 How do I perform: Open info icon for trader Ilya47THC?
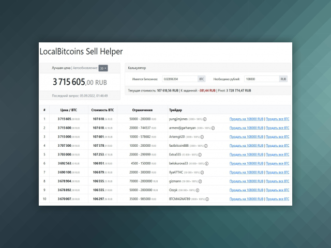pos(202,173)
